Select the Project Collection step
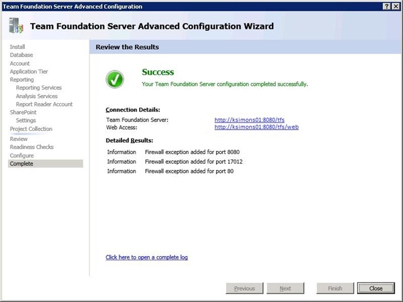The image size is (403, 302). click(x=31, y=129)
